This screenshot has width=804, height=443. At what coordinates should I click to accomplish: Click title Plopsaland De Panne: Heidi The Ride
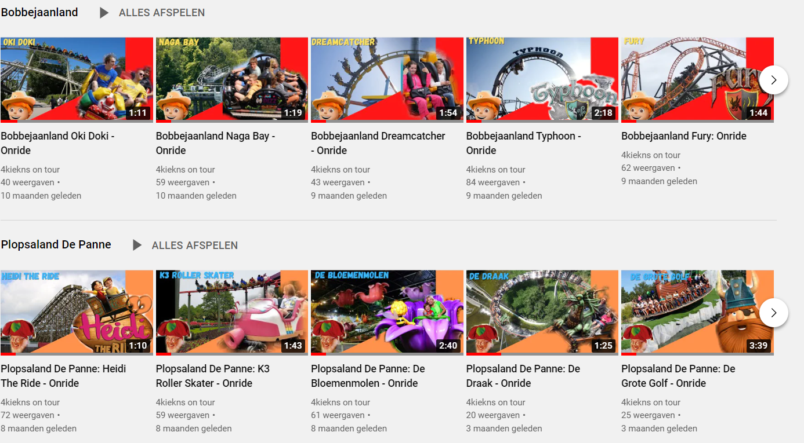[63, 376]
